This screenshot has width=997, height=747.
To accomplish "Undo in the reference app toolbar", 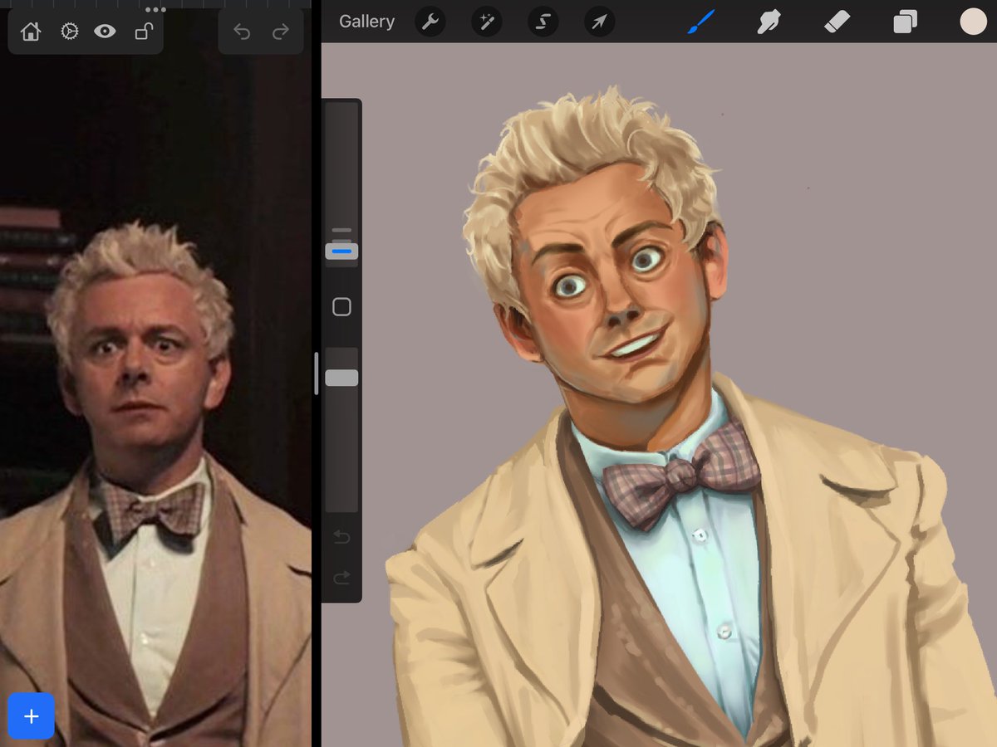I will [242, 32].
